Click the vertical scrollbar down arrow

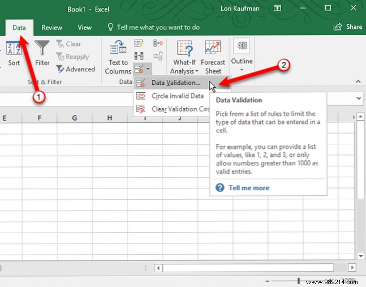360,256
